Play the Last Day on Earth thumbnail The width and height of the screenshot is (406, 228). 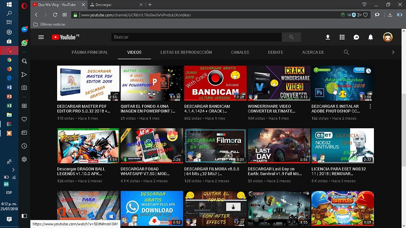[x=279, y=146]
